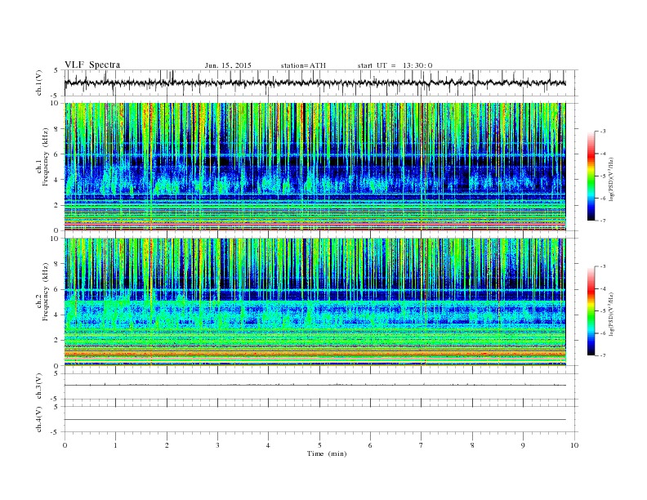This screenshot has height=500, width=647.
Task: Click the color scale bar beside the ch.1 spectrogram
Action: (x=591, y=176)
